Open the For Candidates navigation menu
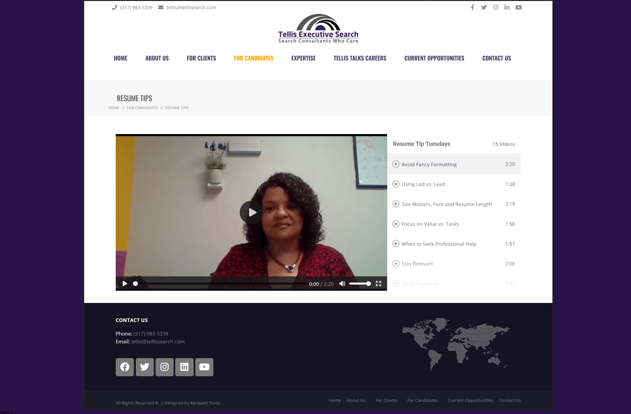The height and width of the screenshot is (414, 631). pos(254,58)
